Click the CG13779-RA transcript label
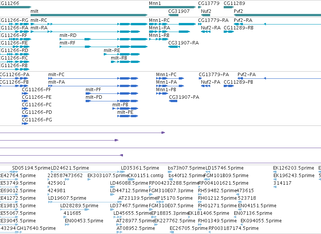Viewport: 321px width, 234px height. (x=213, y=20)
